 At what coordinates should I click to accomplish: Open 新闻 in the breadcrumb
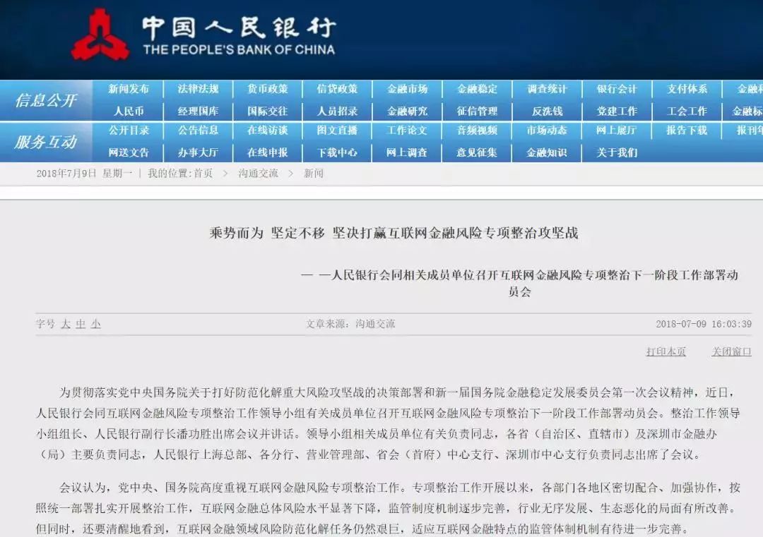tap(314, 174)
